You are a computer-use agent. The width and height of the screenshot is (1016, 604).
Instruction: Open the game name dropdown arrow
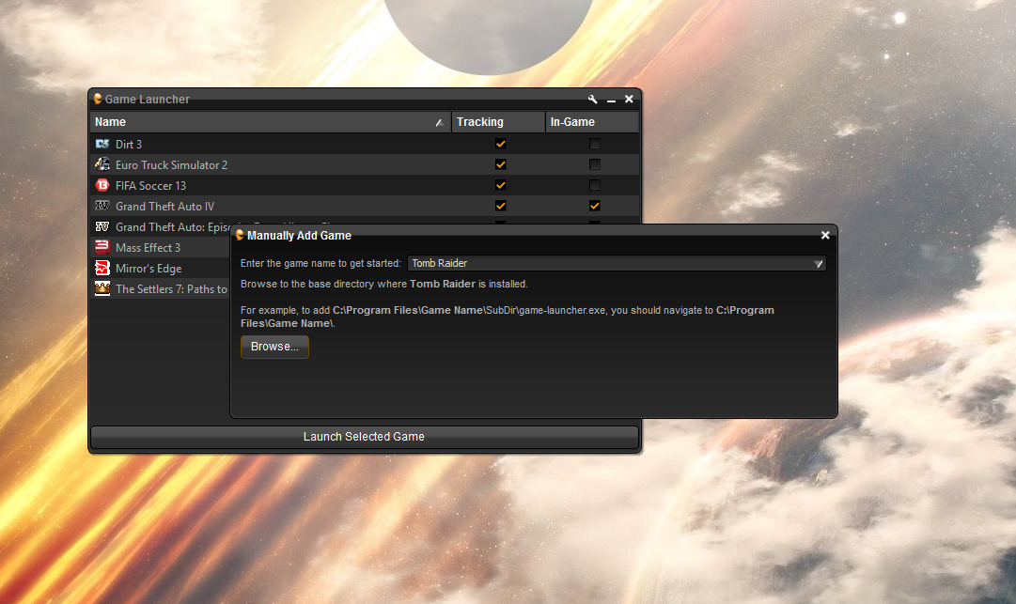coord(820,263)
